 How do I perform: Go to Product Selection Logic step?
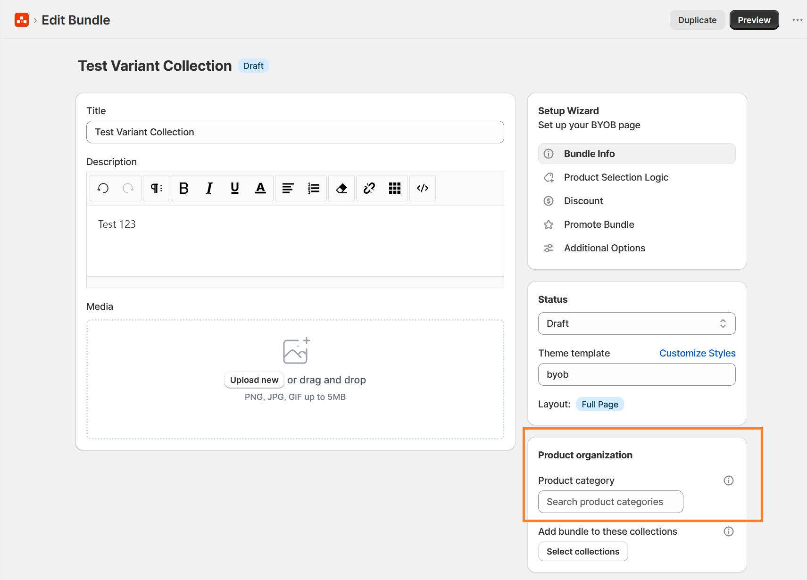pyautogui.click(x=637, y=177)
